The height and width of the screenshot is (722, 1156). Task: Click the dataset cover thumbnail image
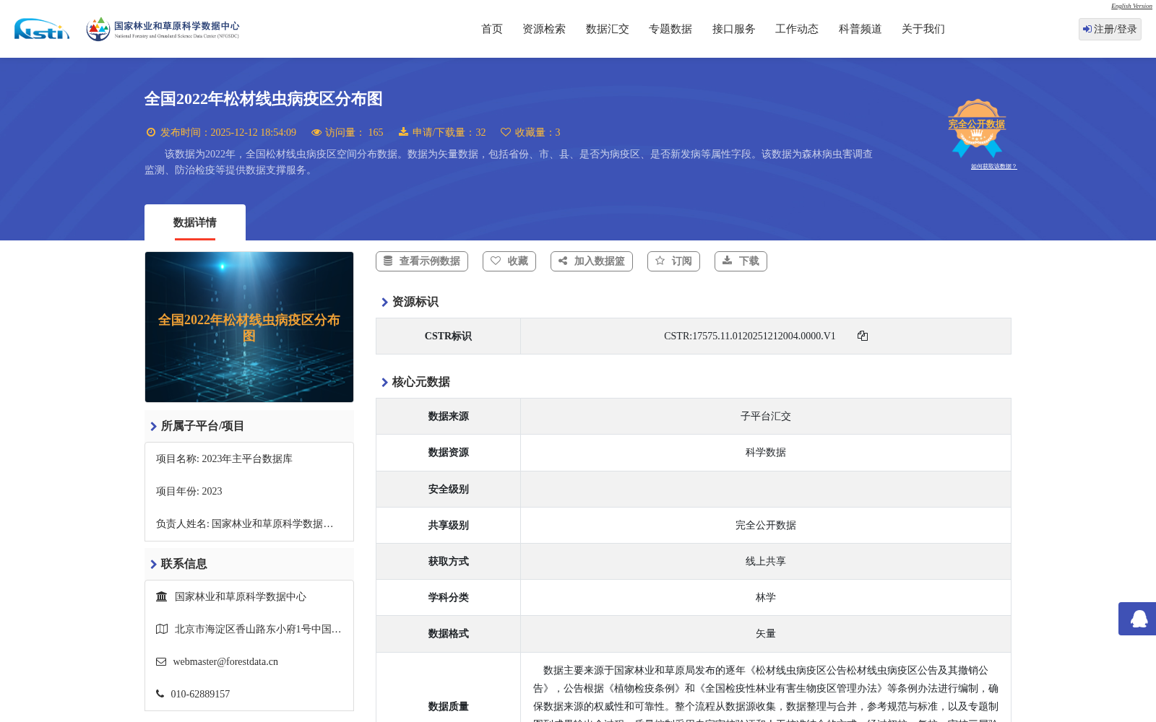click(249, 327)
